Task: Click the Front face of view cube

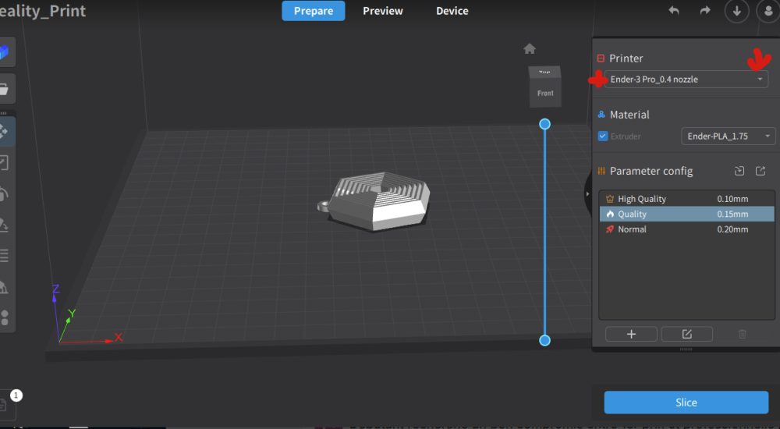Action: (x=545, y=93)
